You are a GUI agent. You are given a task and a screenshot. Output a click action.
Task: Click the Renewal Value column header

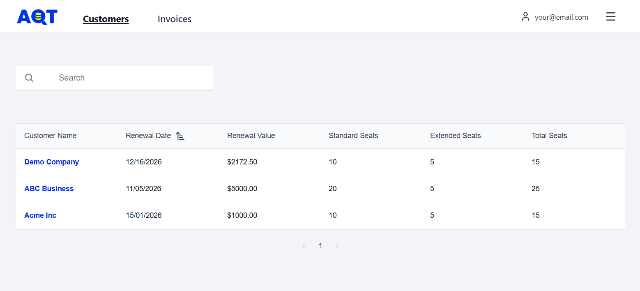click(251, 136)
